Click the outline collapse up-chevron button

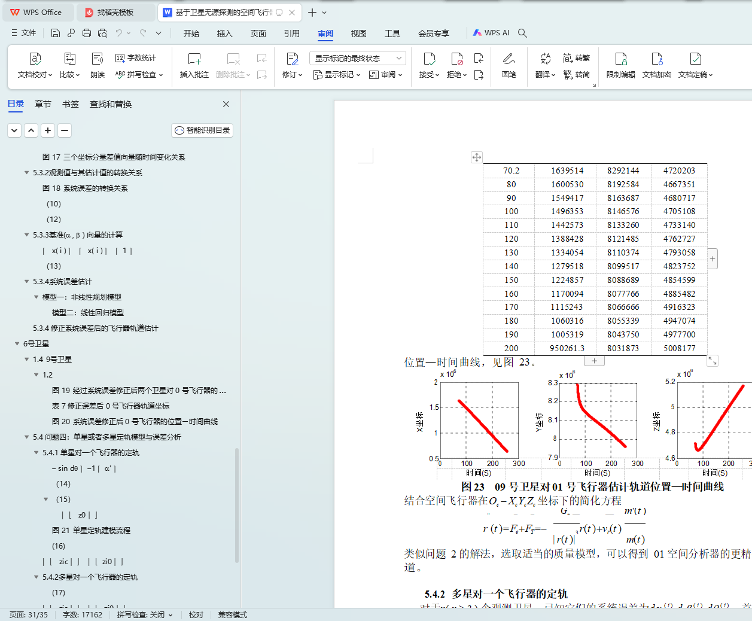coord(31,130)
